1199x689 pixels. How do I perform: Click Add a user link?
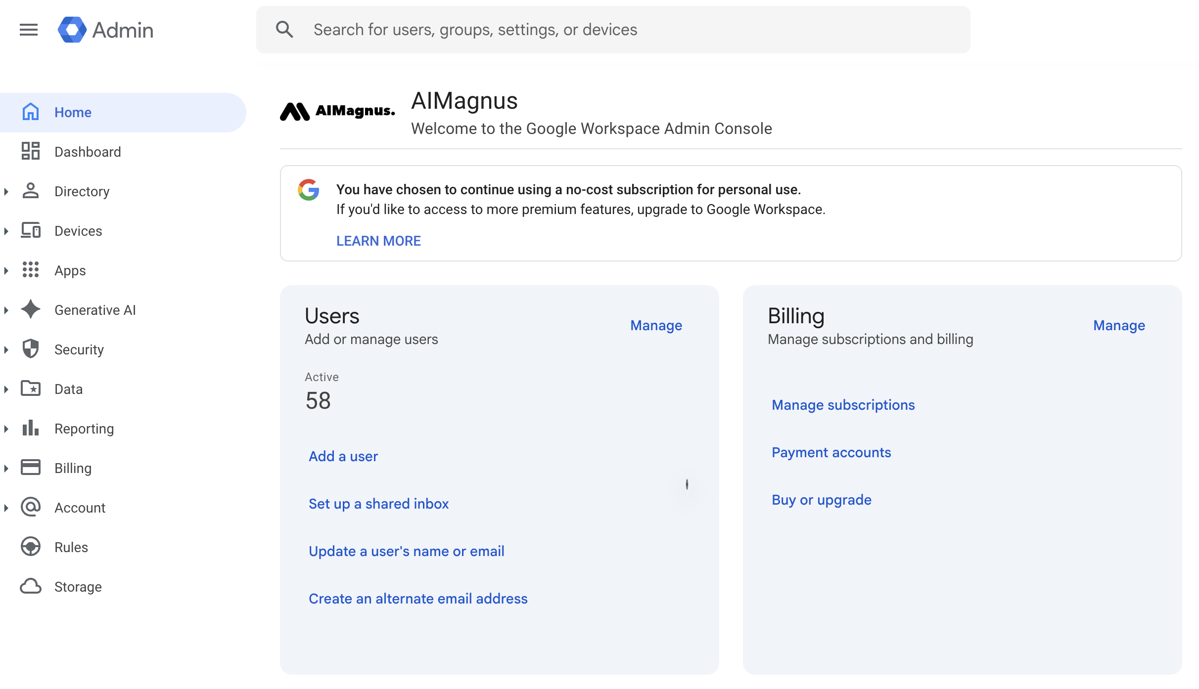coord(343,456)
